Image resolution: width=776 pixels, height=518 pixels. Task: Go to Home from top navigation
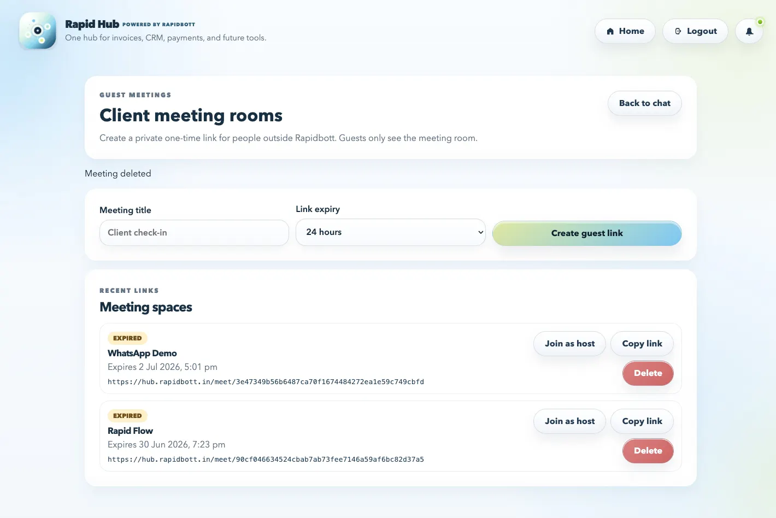point(625,31)
